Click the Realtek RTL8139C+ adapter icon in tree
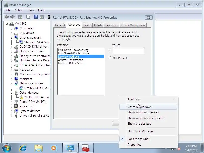Screen dimensions: 204x153 point(21,88)
